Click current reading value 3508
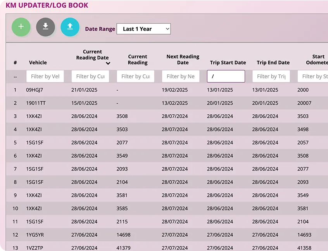Screen dimensions: 328x251 pyautogui.click(x=122, y=116)
